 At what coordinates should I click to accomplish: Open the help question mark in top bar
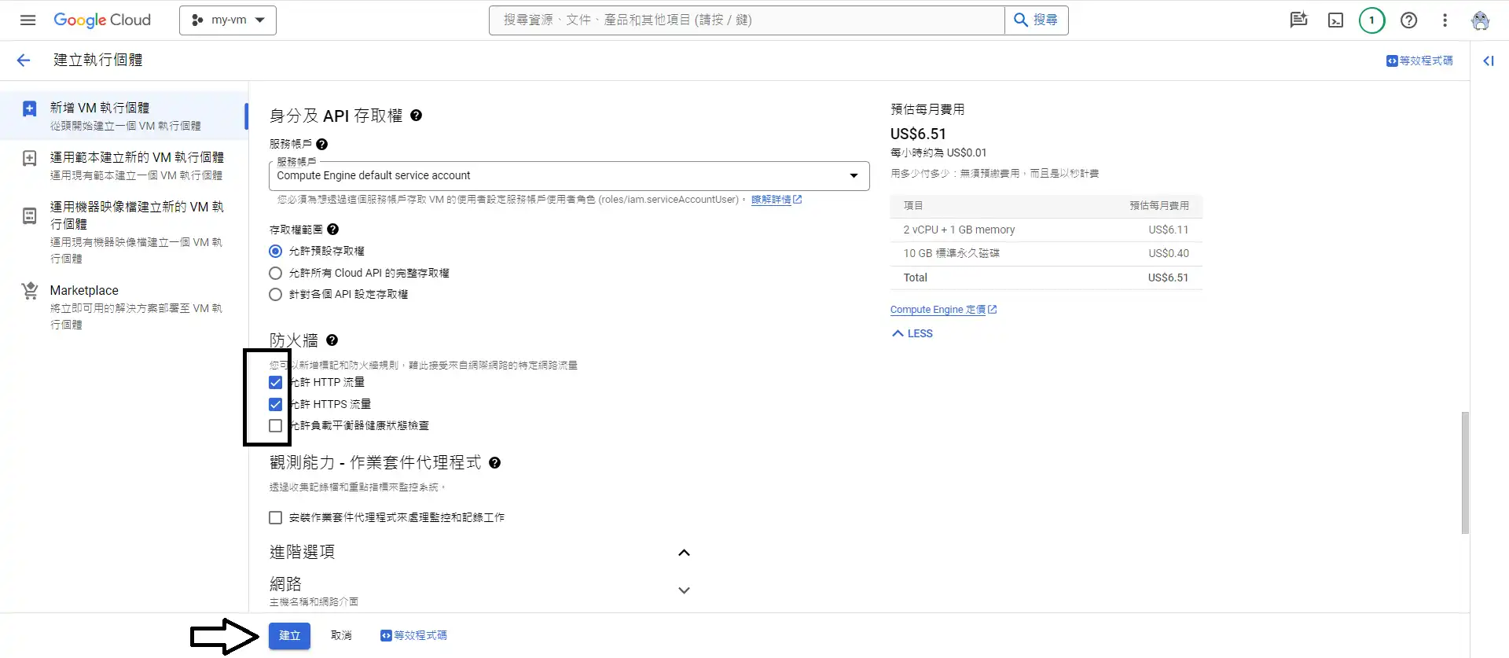point(1408,20)
